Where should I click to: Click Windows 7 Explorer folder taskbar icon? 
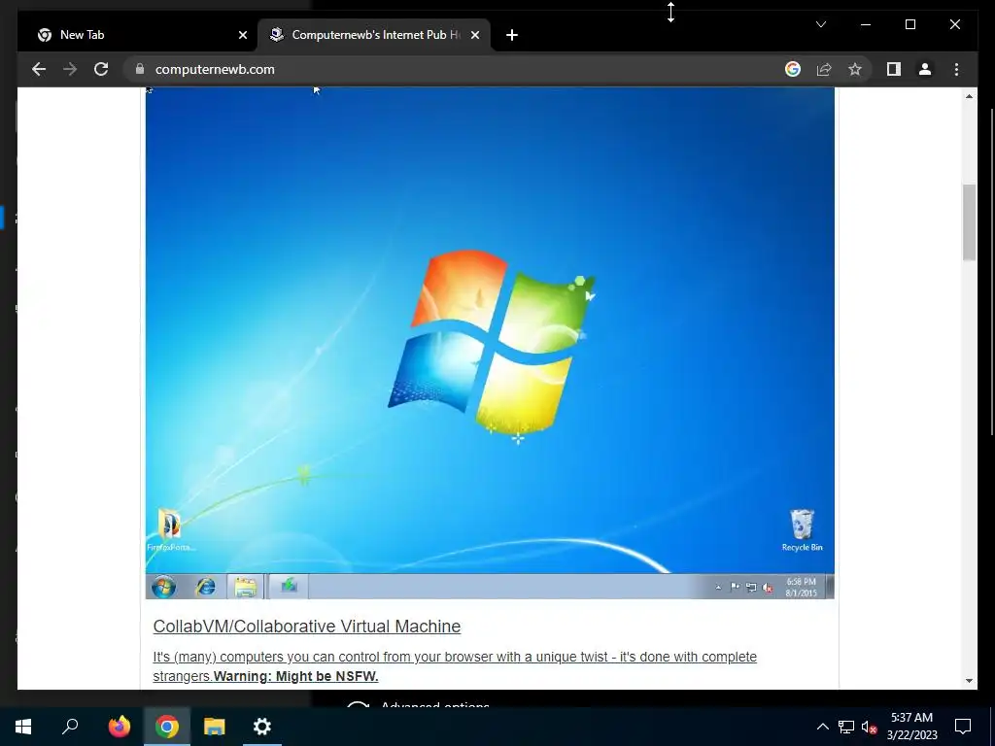point(246,587)
